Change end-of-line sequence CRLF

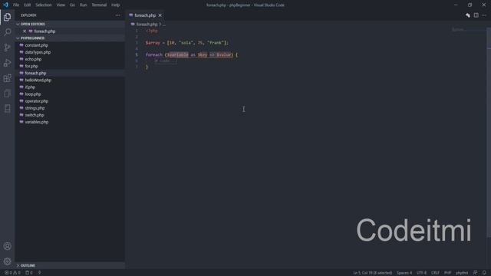[435, 273]
